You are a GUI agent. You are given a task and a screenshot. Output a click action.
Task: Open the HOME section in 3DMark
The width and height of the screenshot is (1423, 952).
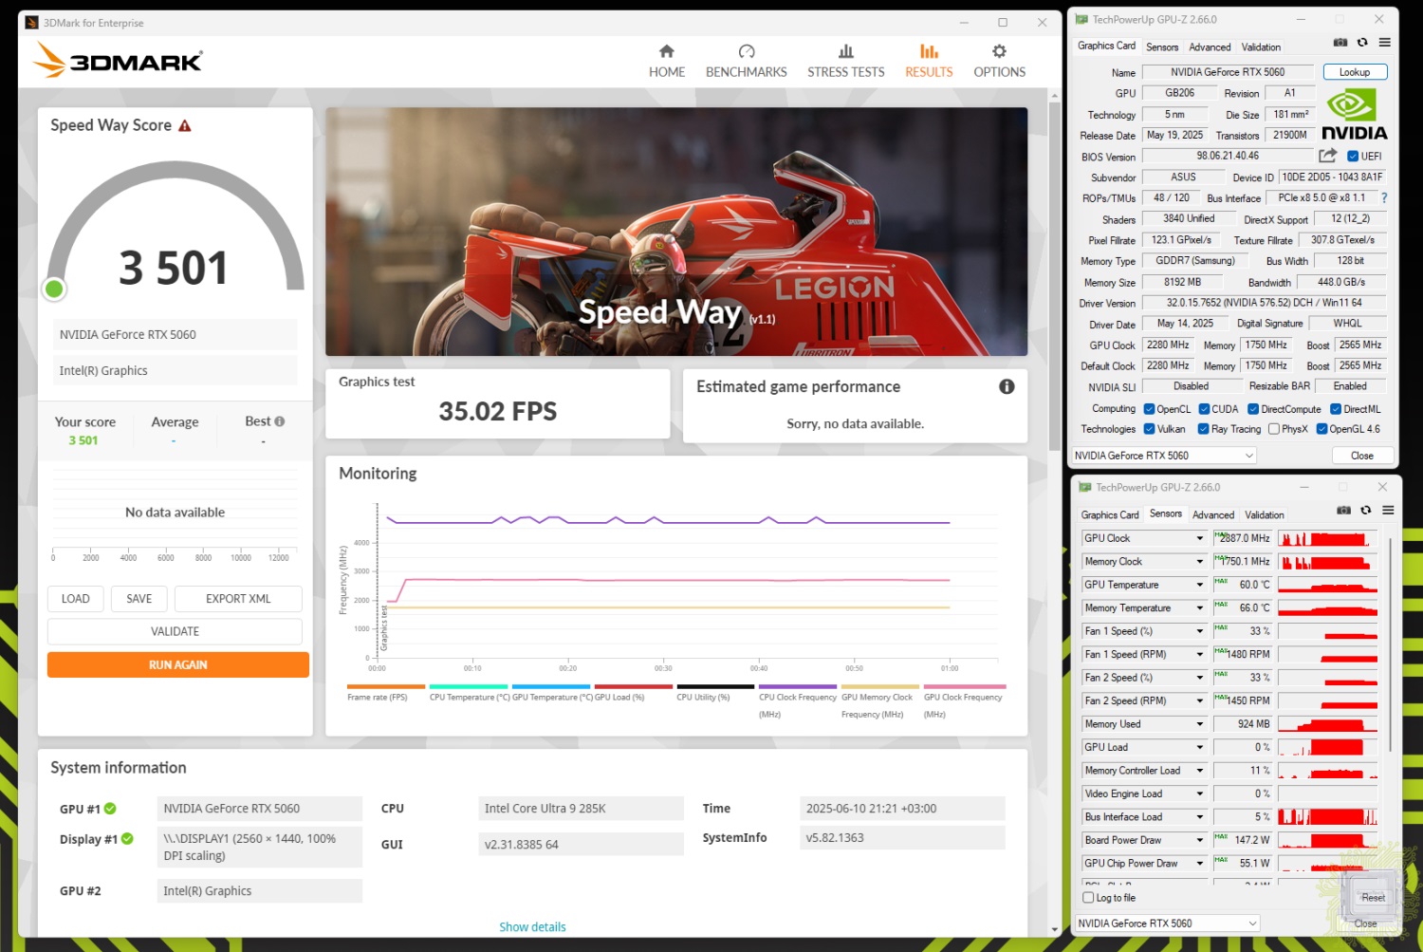(667, 61)
